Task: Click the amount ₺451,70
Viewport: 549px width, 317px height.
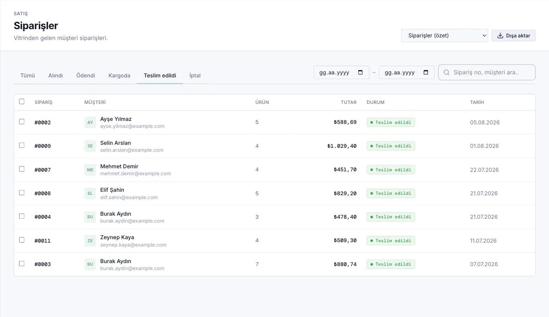Action: pyautogui.click(x=345, y=170)
